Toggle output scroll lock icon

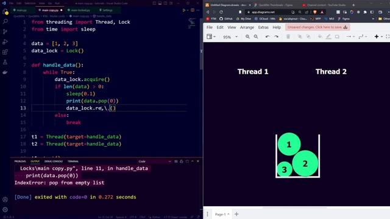[182, 161]
